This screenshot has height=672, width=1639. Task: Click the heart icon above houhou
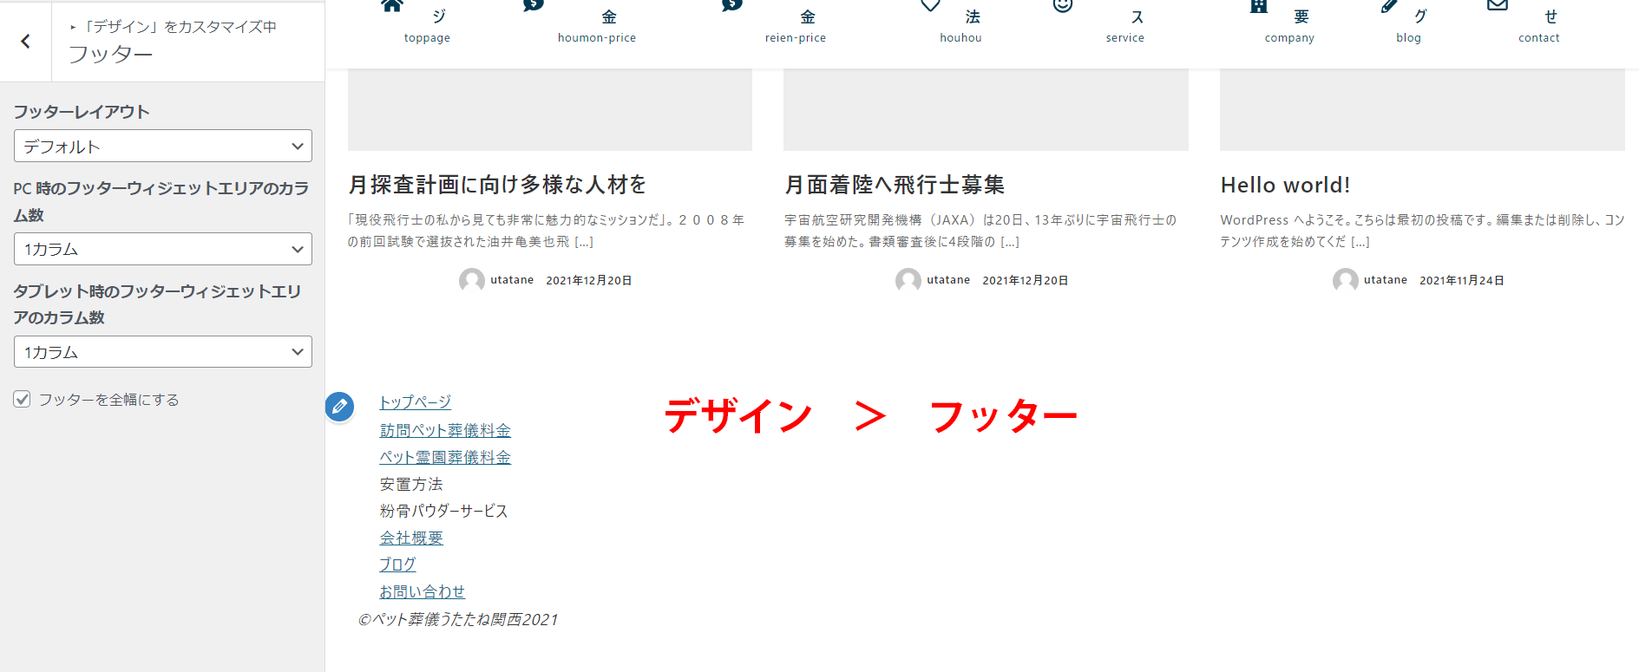930,5
